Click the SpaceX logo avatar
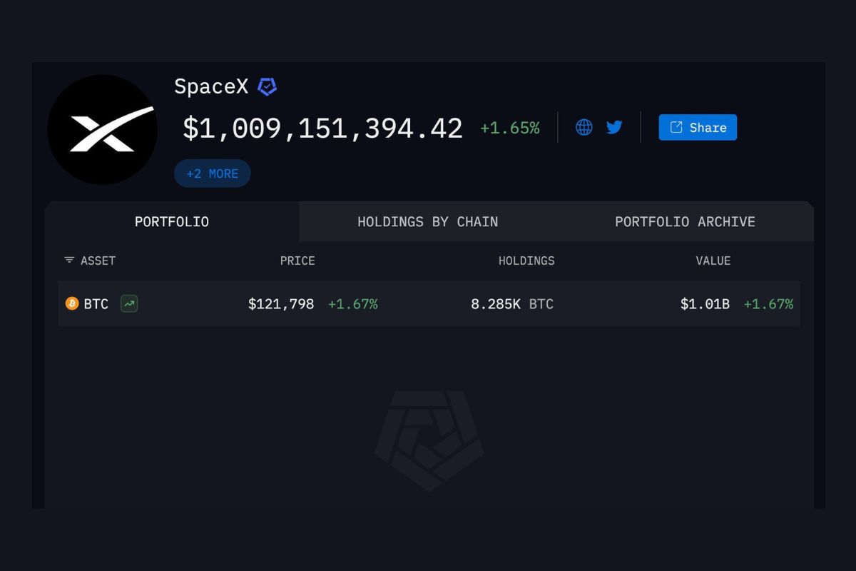Viewport: 856px width, 571px height. pyautogui.click(x=102, y=130)
